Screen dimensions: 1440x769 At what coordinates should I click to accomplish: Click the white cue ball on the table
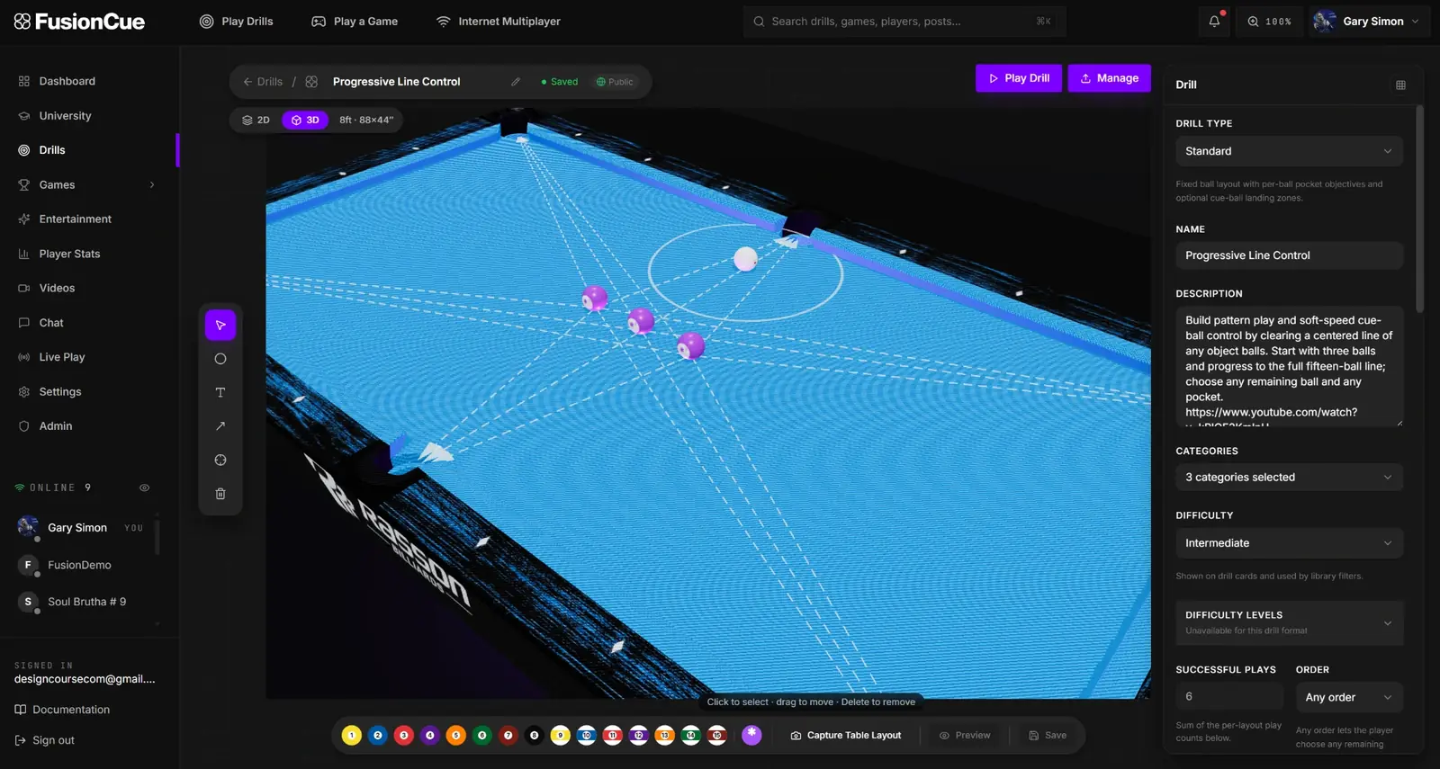[745, 259]
